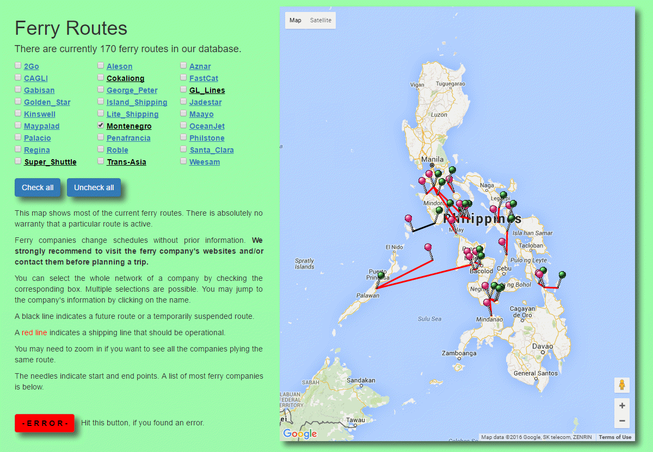Image resolution: width=653 pixels, height=452 pixels.
Task: Open the Cokaliong company link
Action: [125, 78]
